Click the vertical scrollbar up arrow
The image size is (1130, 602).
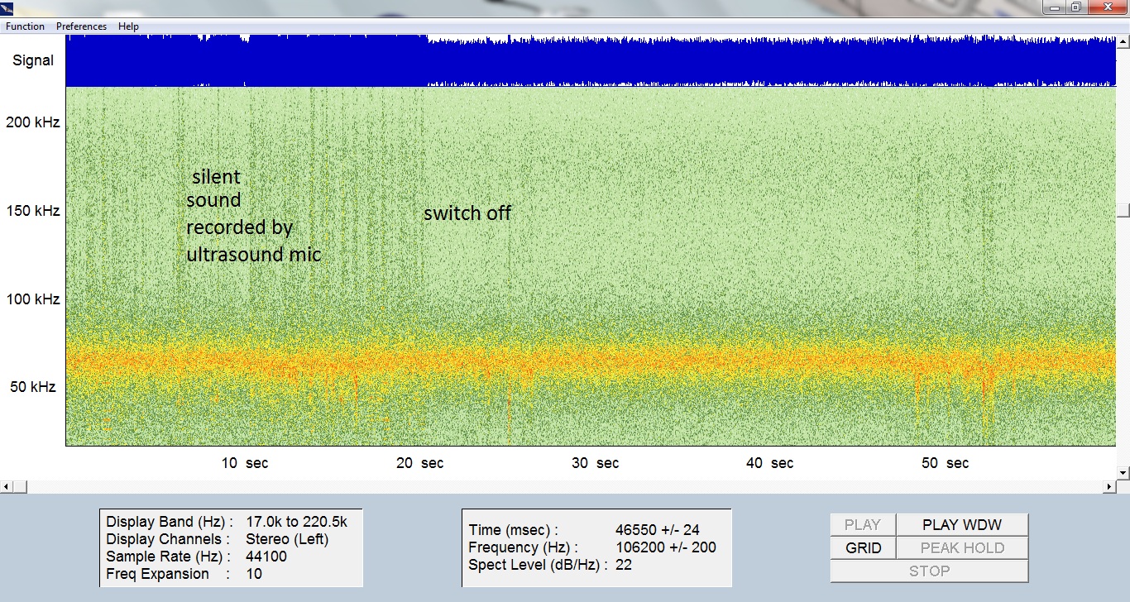point(1123,40)
